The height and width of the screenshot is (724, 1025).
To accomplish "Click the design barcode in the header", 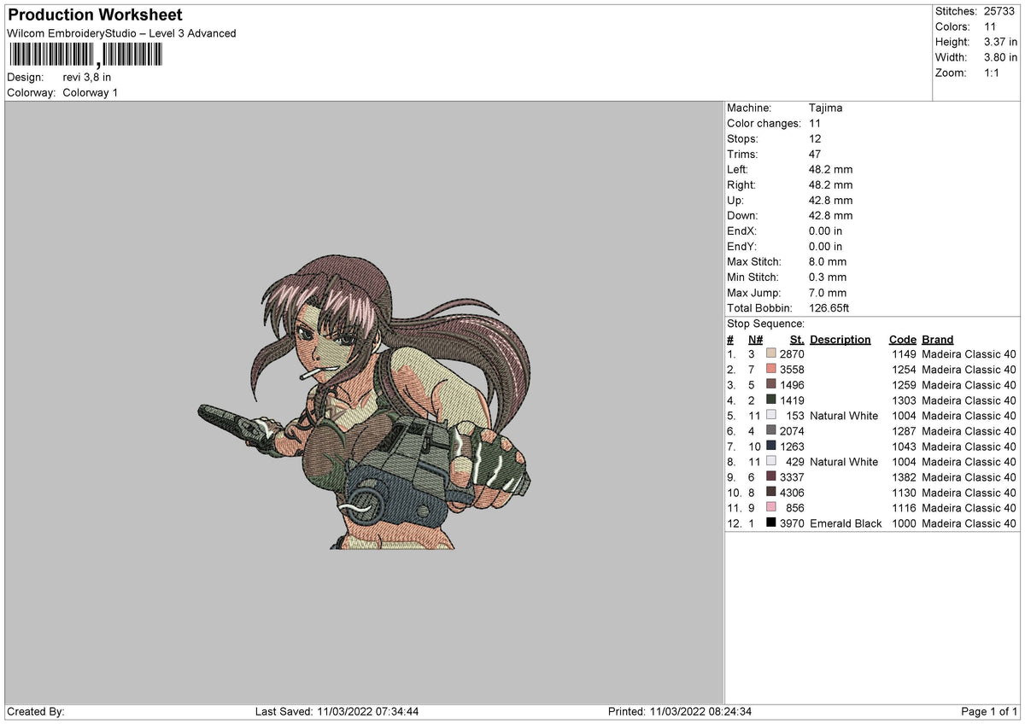I will [x=84, y=56].
